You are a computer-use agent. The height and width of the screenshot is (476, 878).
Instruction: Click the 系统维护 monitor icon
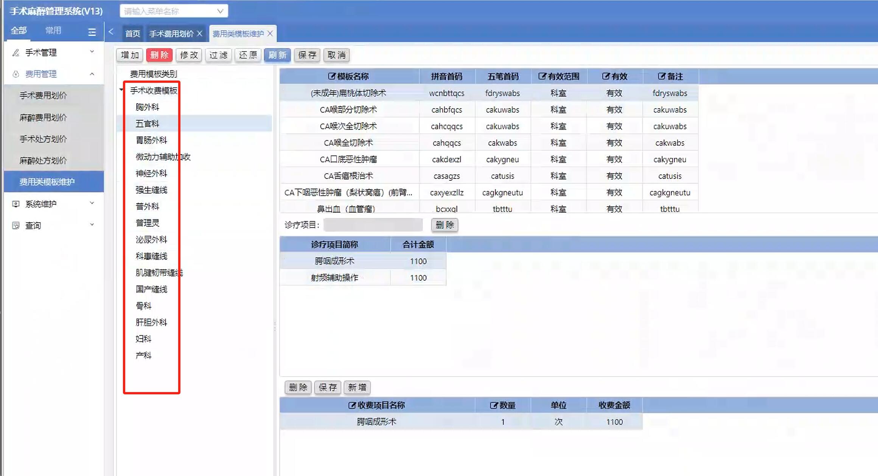16,204
